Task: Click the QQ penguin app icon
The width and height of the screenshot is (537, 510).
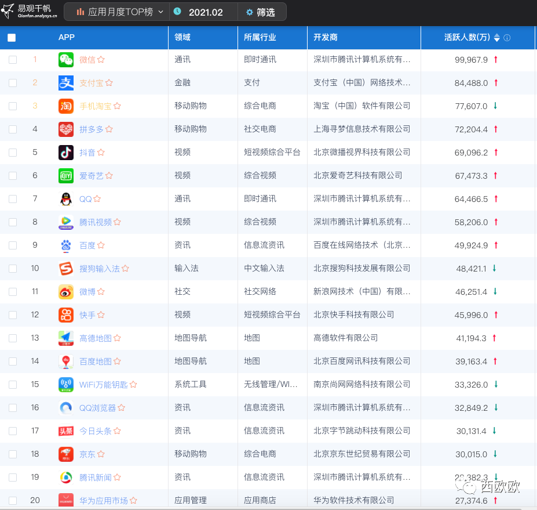Action: [x=66, y=199]
